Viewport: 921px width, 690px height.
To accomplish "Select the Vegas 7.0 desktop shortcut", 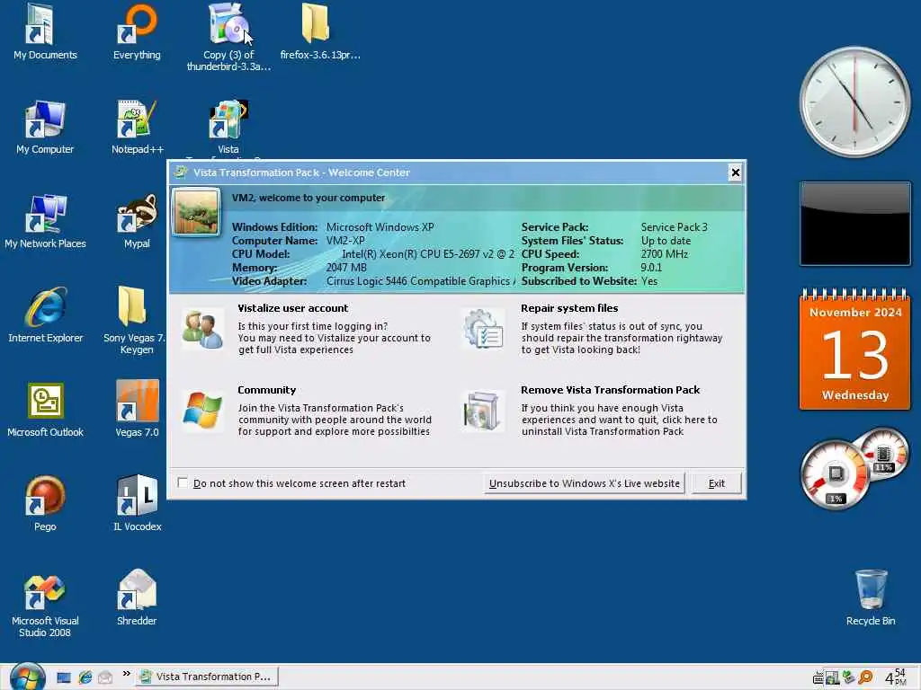I will tap(137, 410).
